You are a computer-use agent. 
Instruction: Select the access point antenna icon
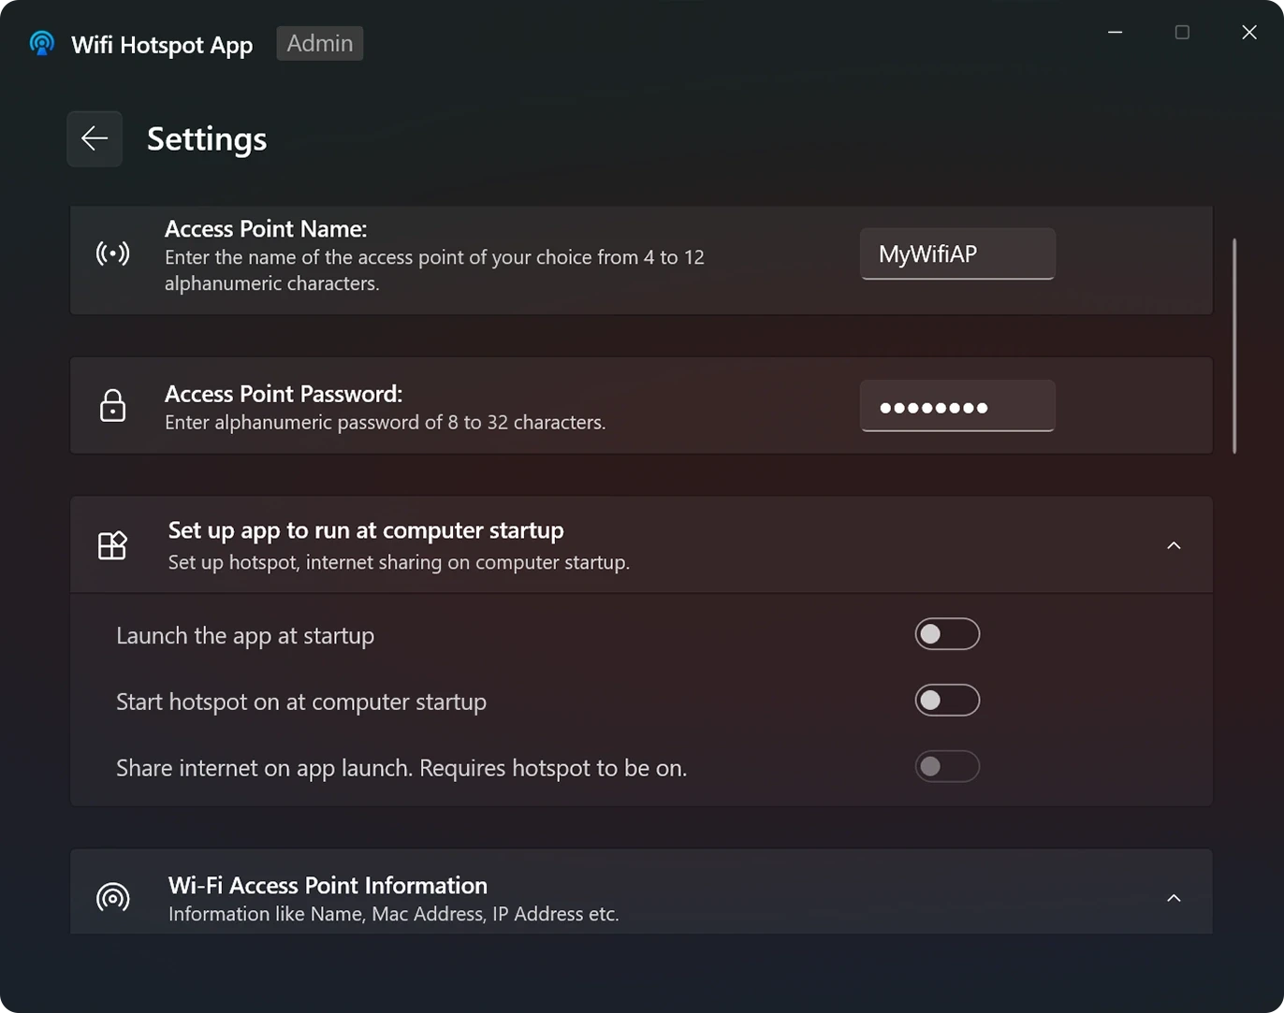[x=112, y=253]
